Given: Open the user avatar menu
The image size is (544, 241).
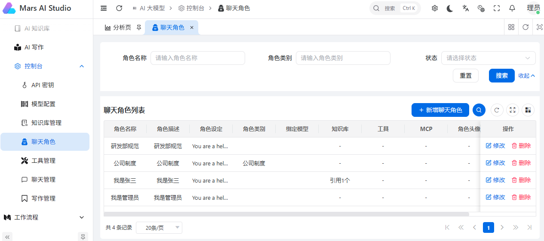Looking at the screenshot, I should pyautogui.click(x=533, y=8).
